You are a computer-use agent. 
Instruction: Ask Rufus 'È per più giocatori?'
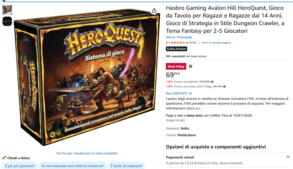click(x=20, y=166)
